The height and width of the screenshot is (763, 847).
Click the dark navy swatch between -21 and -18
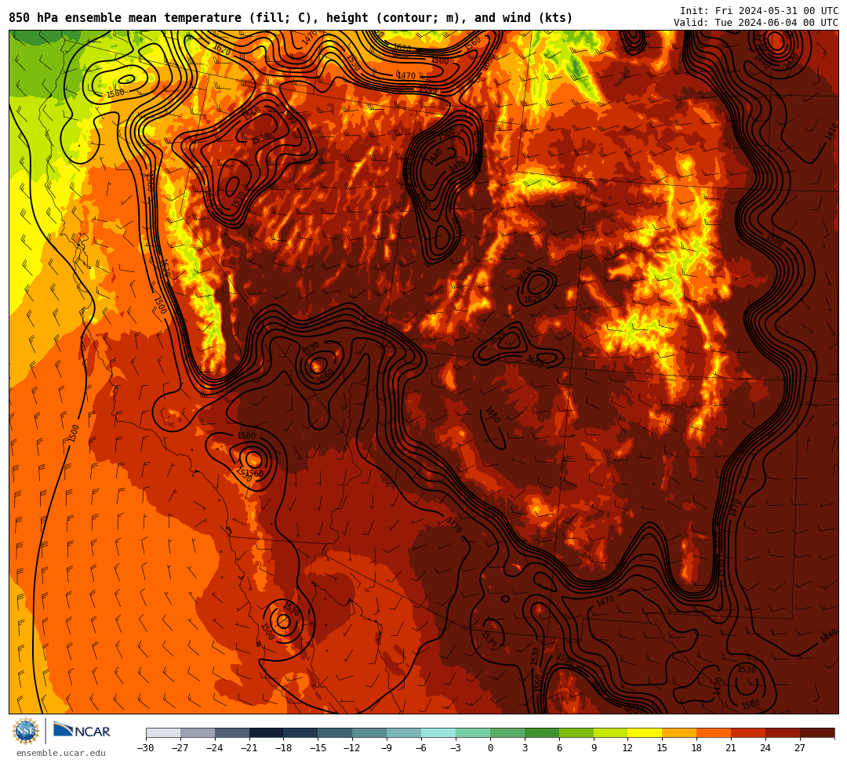tap(267, 732)
